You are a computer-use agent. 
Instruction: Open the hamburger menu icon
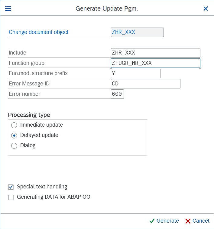click(8, 8)
